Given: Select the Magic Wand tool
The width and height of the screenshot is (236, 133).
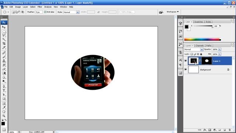Looking at the screenshot, I should click(x=4, y=40).
